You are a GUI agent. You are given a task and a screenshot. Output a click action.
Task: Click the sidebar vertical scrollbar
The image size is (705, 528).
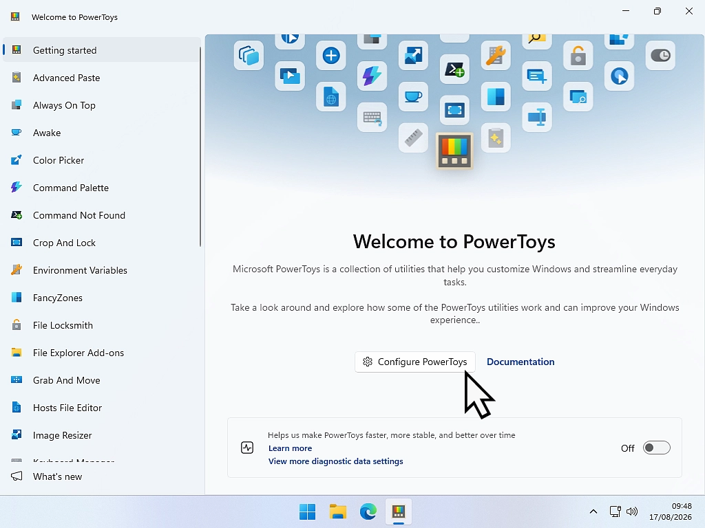click(200, 146)
